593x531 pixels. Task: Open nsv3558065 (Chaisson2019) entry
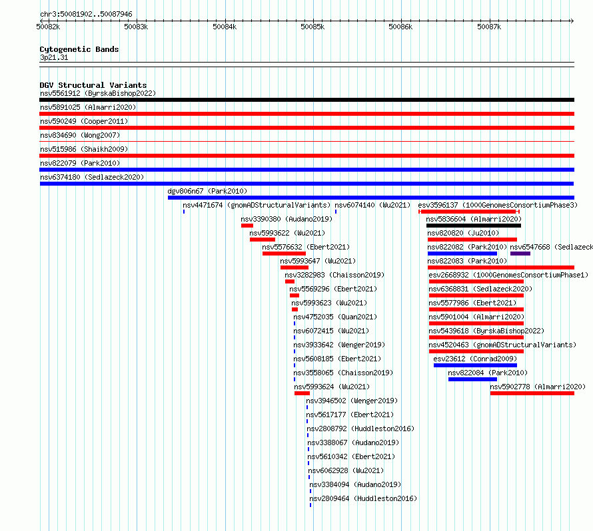point(343,373)
